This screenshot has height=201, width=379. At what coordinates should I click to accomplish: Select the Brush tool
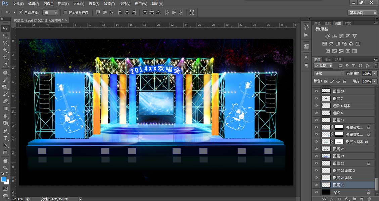(x=5, y=80)
